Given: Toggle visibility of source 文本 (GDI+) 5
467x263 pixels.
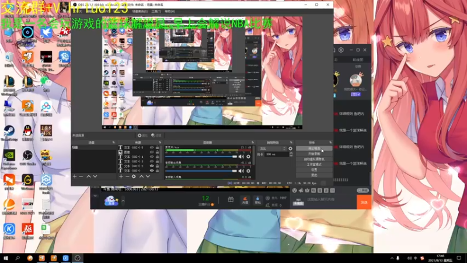Looking at the screenshot, I should click(152, 148).
